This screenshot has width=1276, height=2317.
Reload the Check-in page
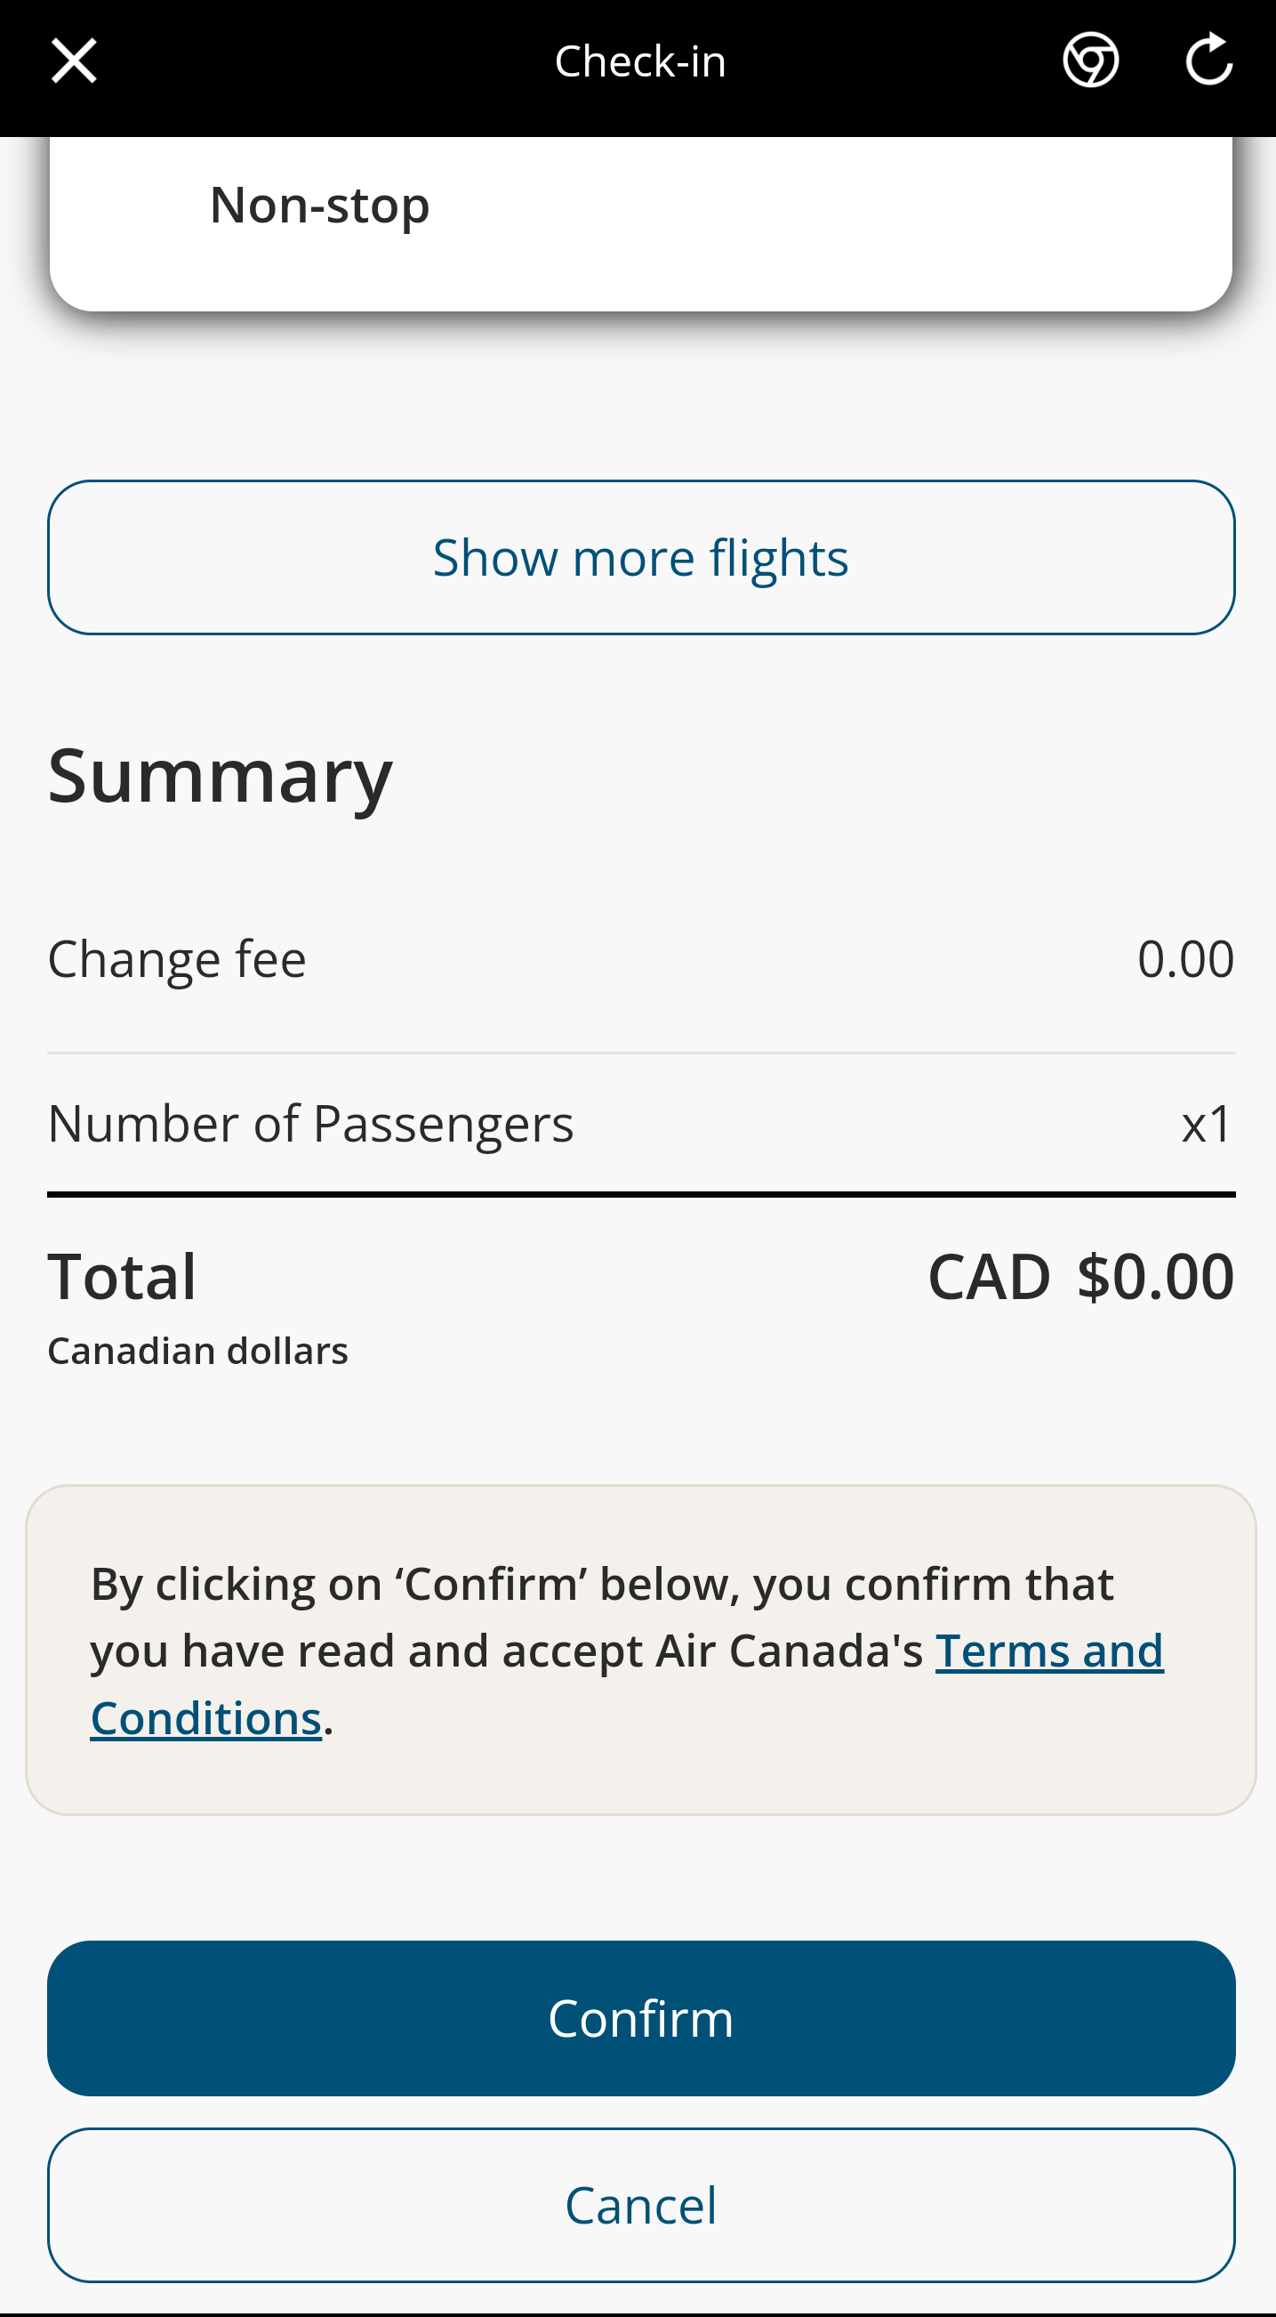[1208, 61]
